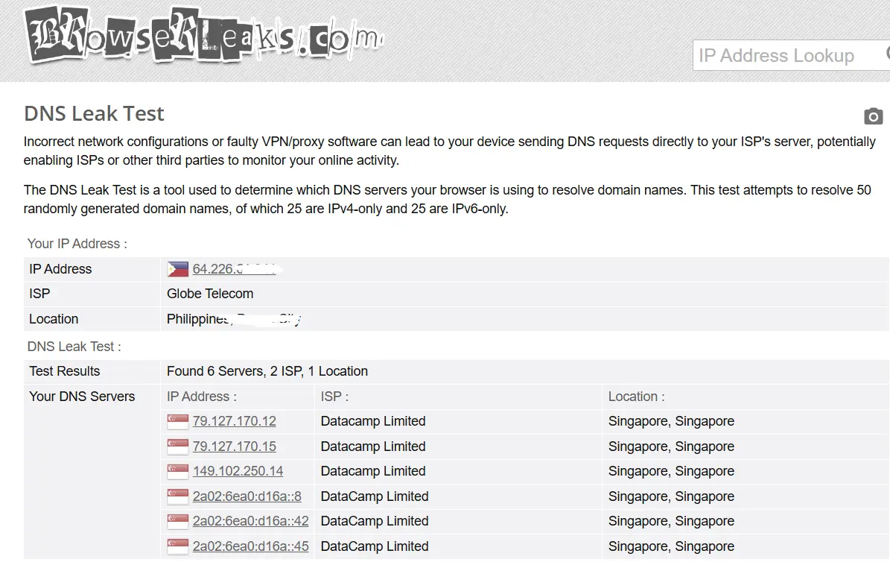Click Singapore location in the 79.127.170.15 row
Screen dimensions: 890x571
(672, 446)
